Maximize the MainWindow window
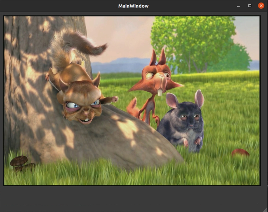 (250, 6)
